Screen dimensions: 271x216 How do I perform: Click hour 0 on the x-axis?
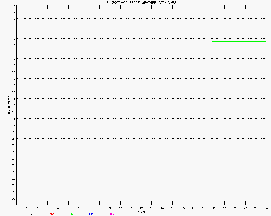16,208
